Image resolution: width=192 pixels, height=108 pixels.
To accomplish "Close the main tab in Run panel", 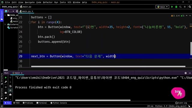I will tap(22, 73).
